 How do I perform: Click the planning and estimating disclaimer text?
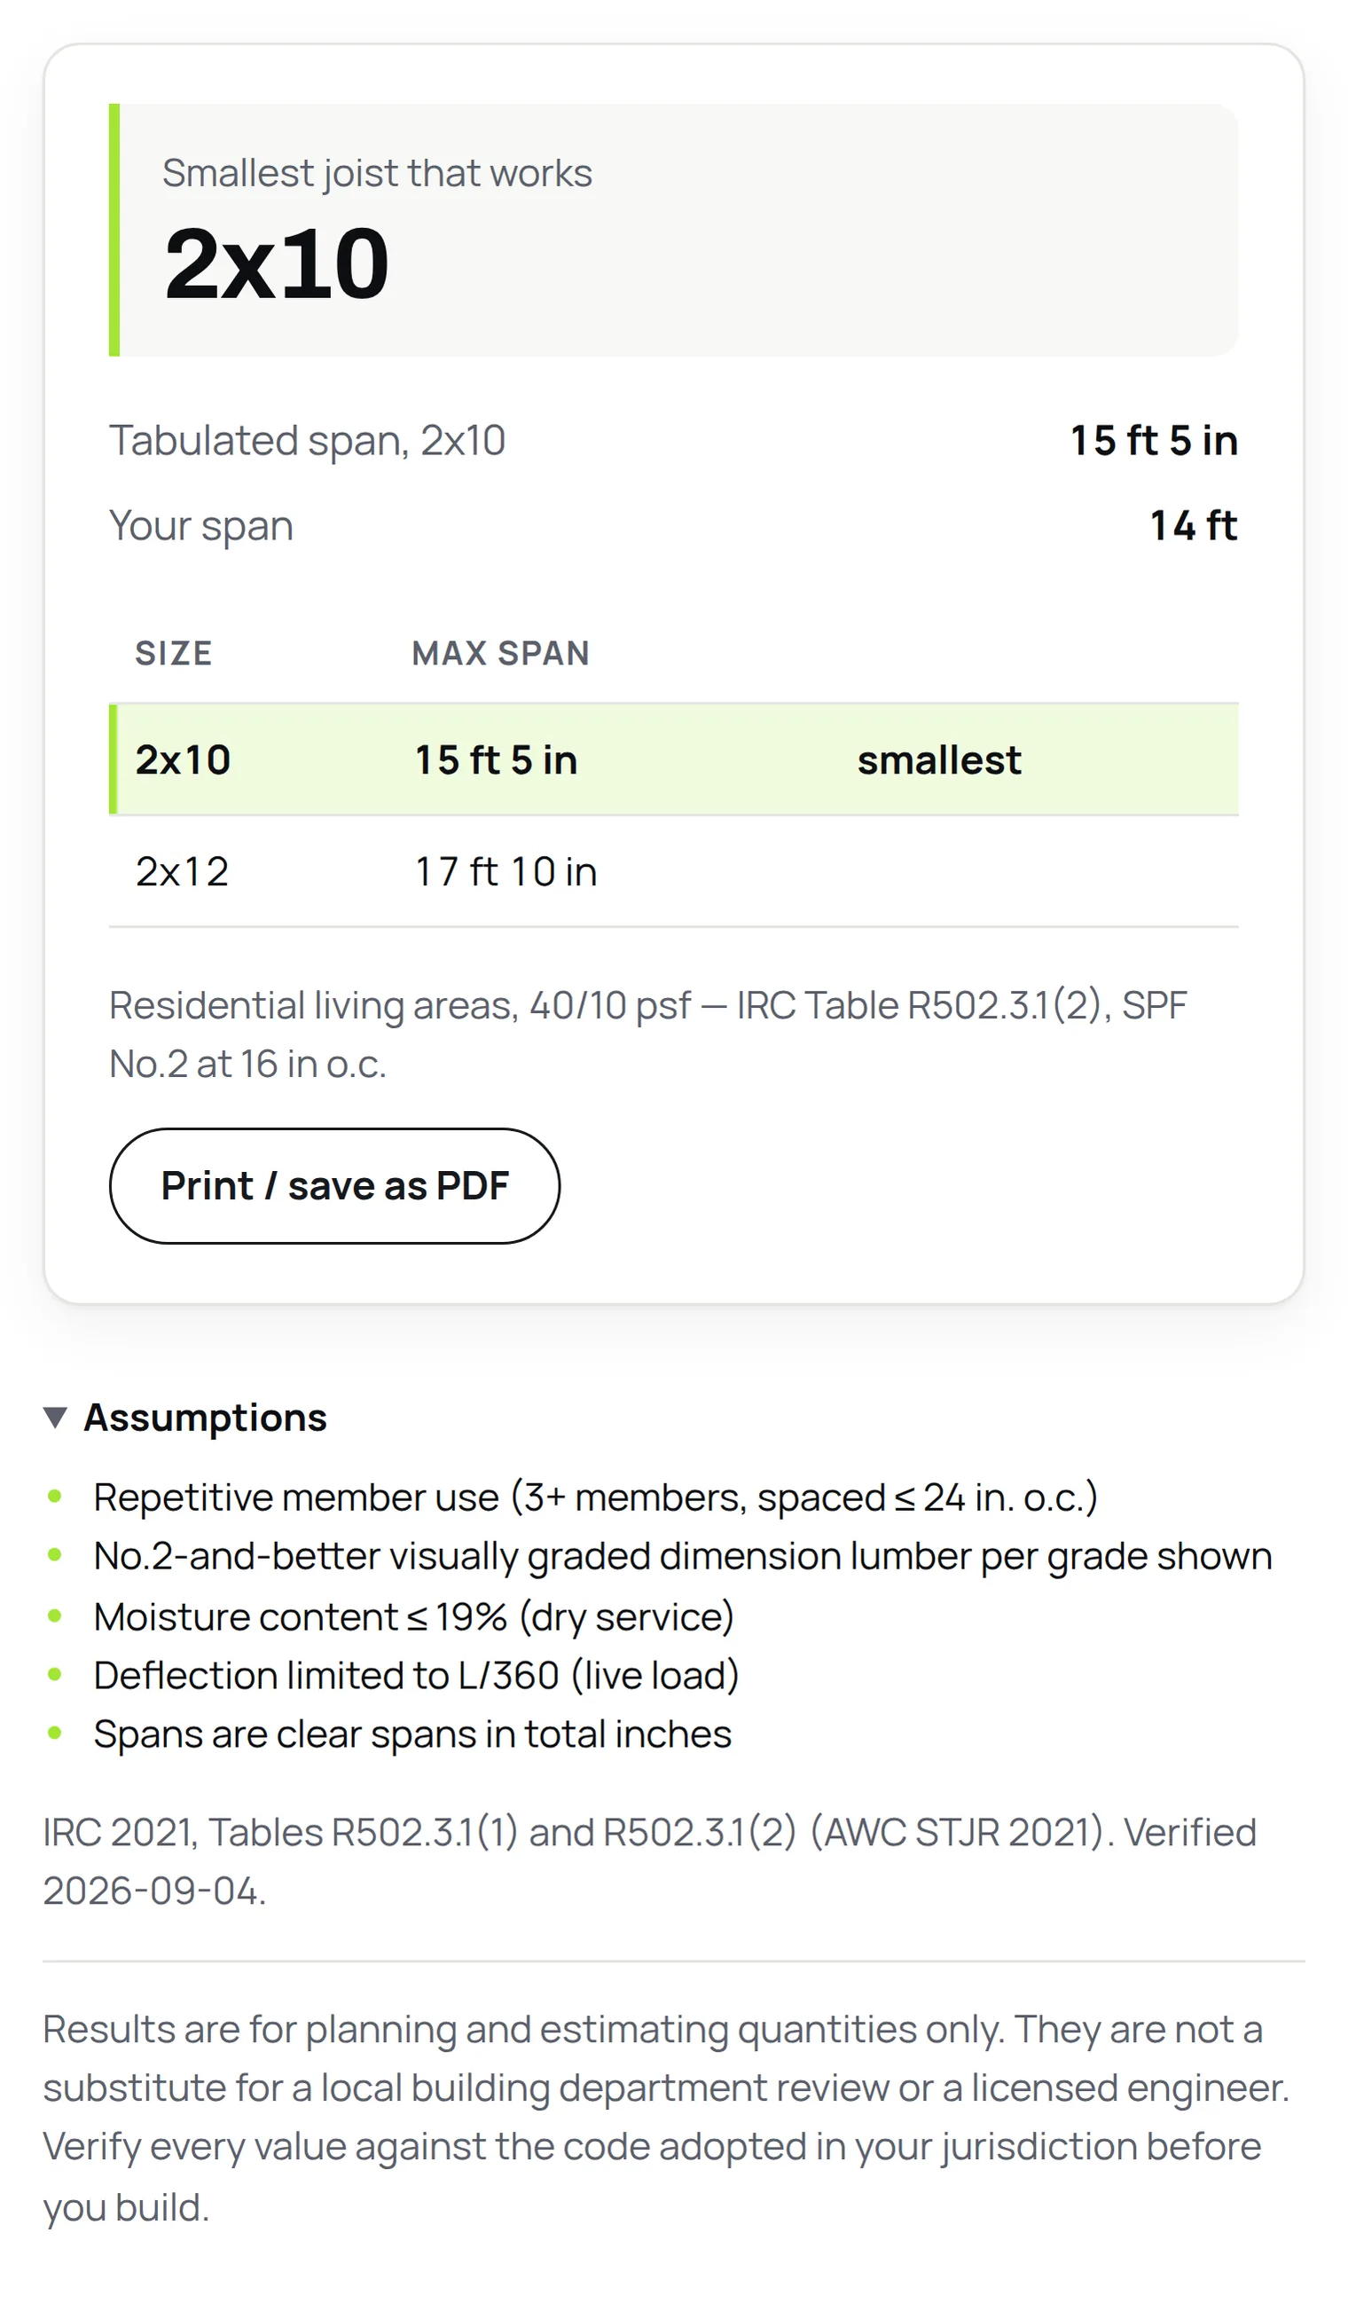pyautogui.click(x=666, y=2117)
